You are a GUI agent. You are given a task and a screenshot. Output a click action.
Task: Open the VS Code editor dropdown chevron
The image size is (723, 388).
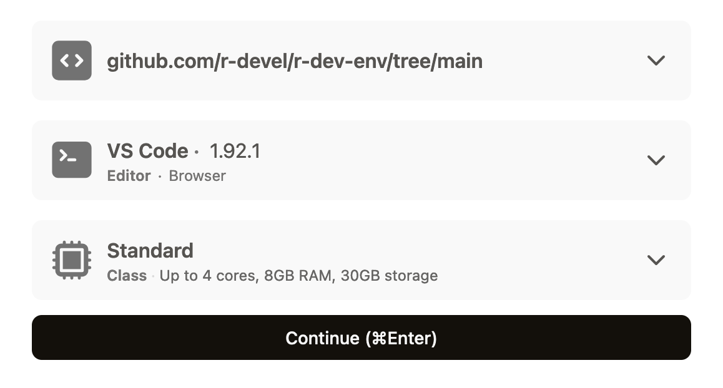[656, 160]
